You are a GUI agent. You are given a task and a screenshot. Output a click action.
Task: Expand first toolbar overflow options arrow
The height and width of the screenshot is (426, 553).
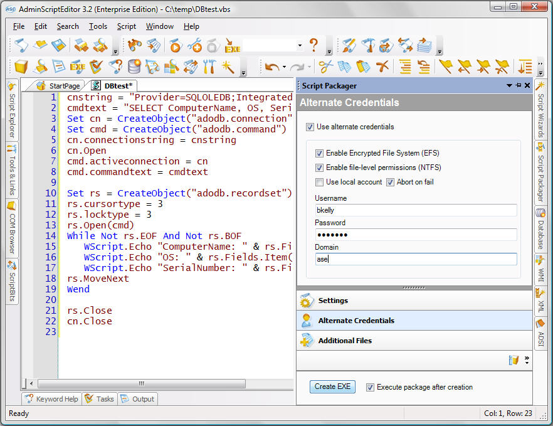click(x=115, y=52)
